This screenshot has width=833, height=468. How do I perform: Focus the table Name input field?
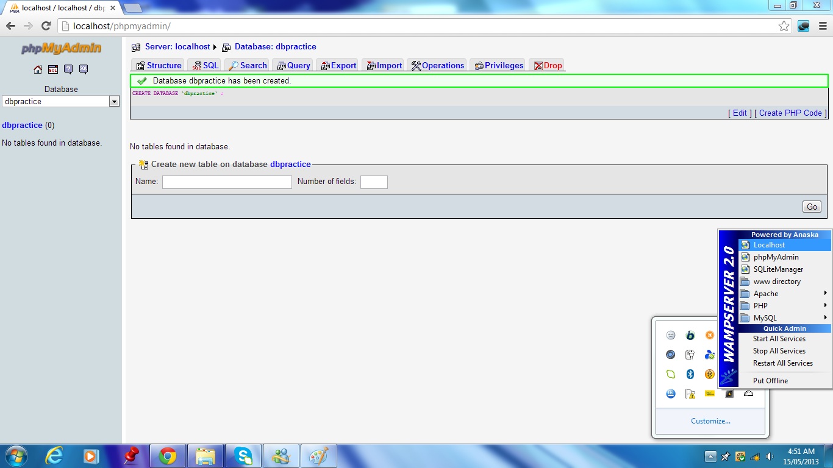click(x=227, y=182)
